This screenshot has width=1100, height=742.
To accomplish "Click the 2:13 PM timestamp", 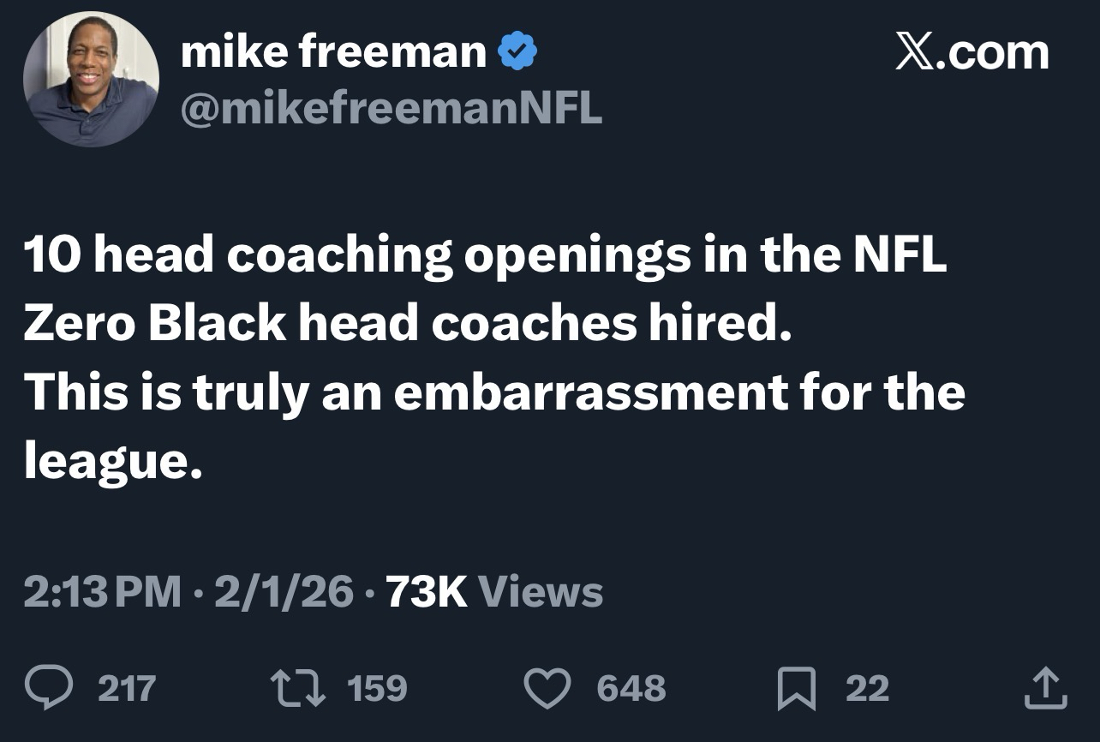I will tap(102, 592).
